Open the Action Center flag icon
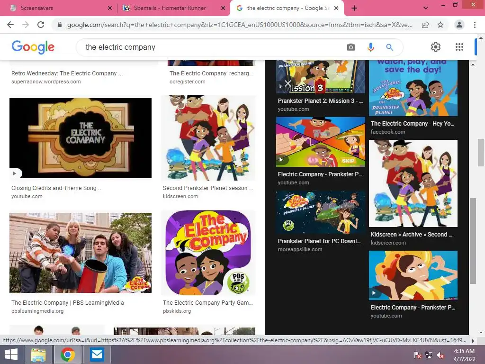 [418, 355]
